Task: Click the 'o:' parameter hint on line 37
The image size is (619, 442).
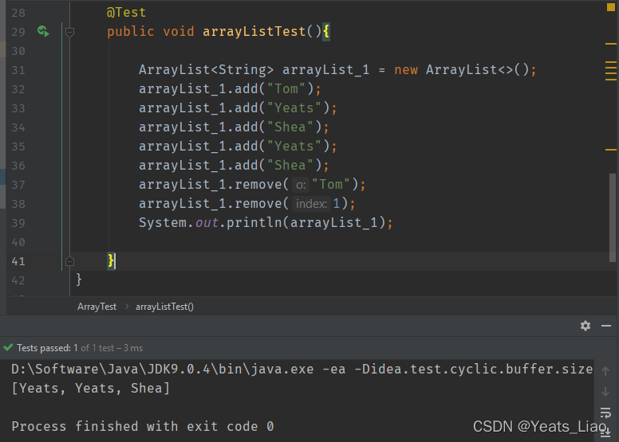Action: [x=301, y=185]
